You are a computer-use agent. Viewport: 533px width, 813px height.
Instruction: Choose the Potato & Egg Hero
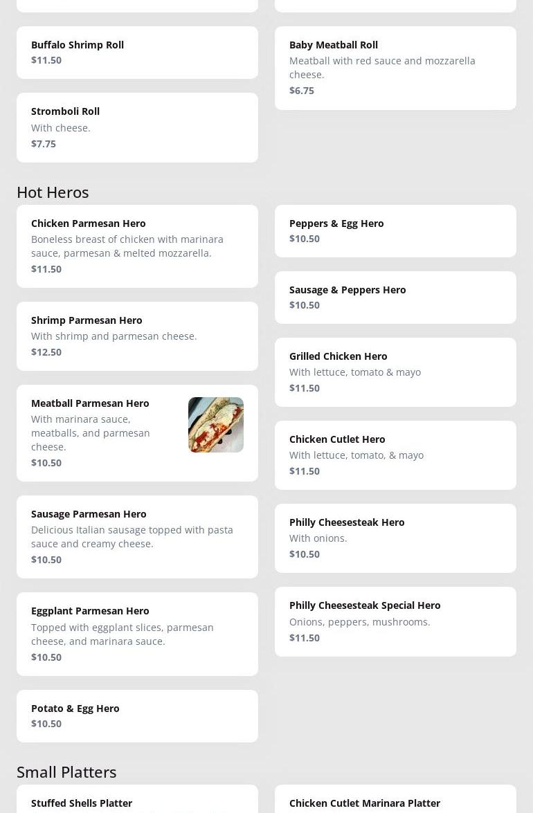(x=137, y=715)
